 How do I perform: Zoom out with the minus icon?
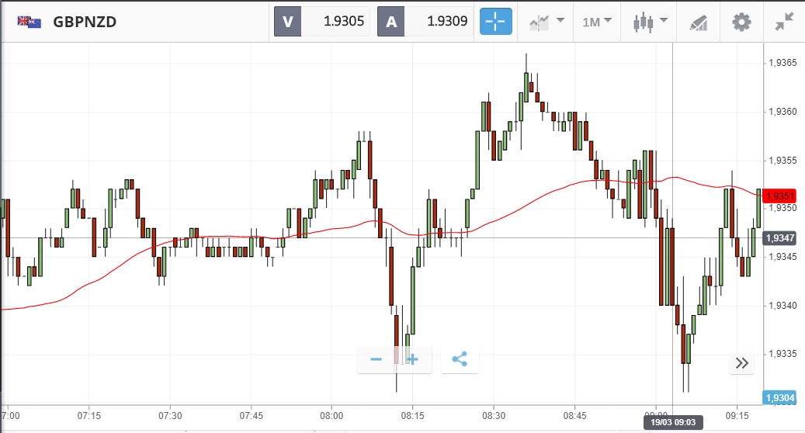coord(376,360)
